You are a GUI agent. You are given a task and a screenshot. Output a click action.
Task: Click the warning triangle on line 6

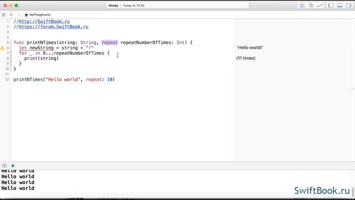pos(2,48)
